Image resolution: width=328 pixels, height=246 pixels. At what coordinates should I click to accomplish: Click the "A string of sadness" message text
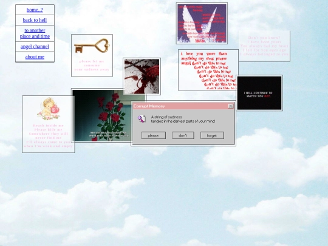(x=183, y=119)
